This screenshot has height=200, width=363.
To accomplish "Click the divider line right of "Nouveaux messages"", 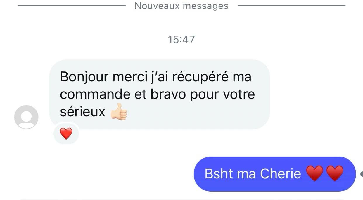I will point(291,5).
